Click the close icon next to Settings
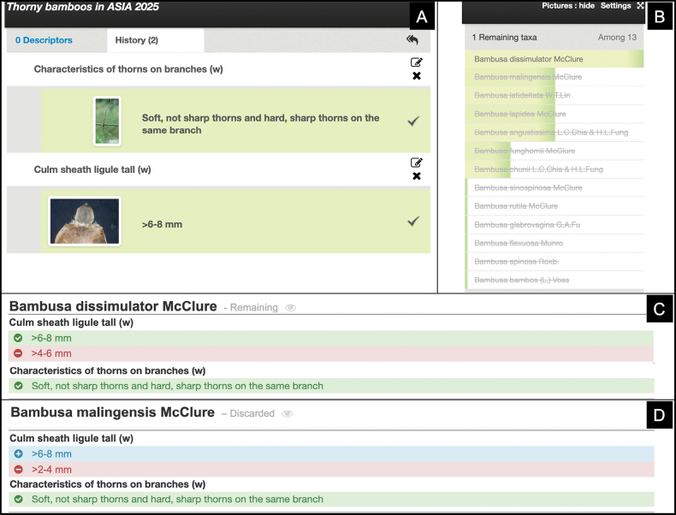Screen dimensions: 676x515 640,6
